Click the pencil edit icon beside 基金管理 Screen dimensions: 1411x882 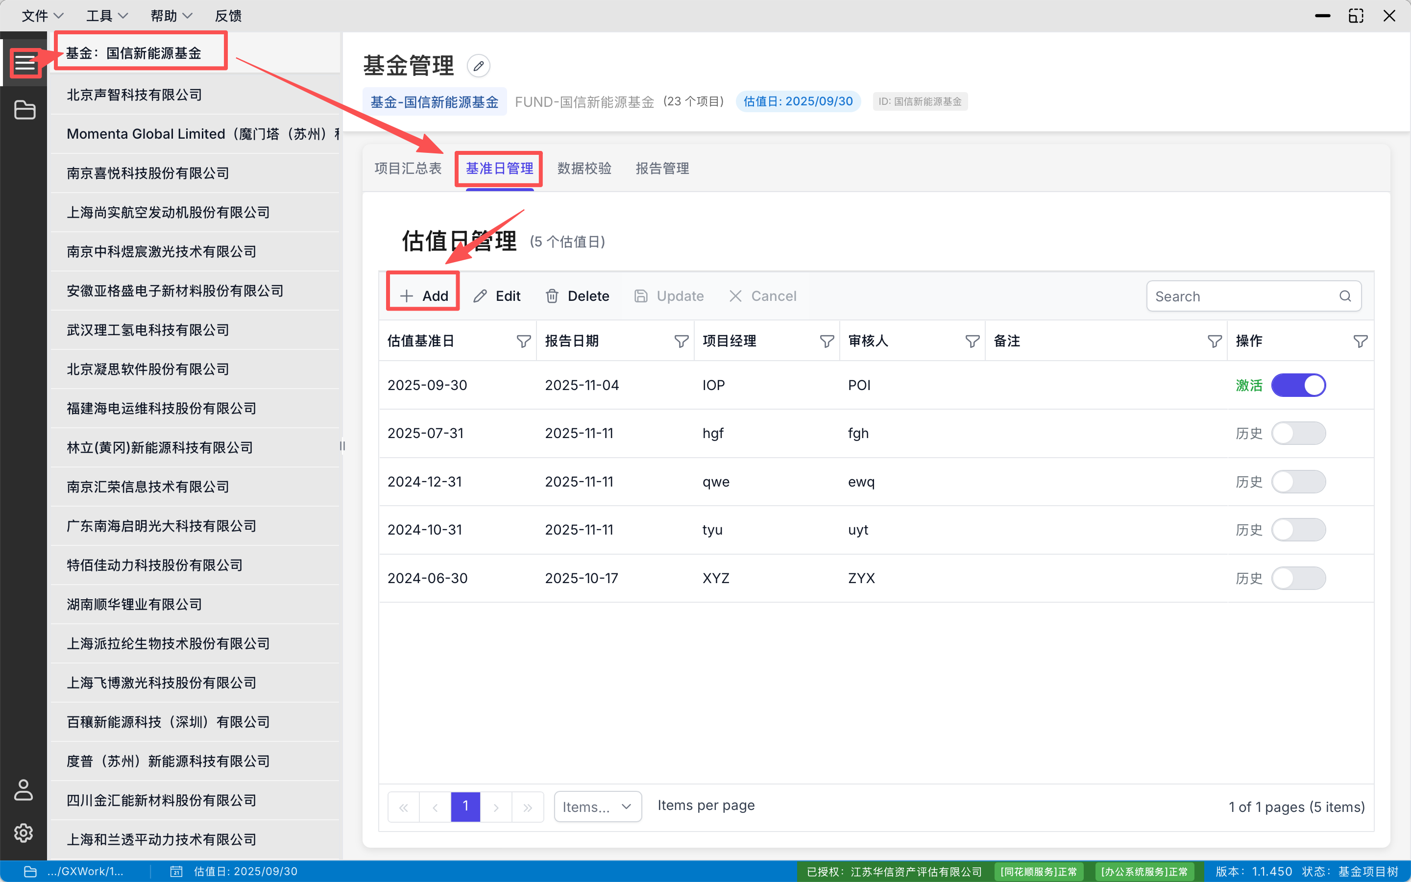click(478, 66)
